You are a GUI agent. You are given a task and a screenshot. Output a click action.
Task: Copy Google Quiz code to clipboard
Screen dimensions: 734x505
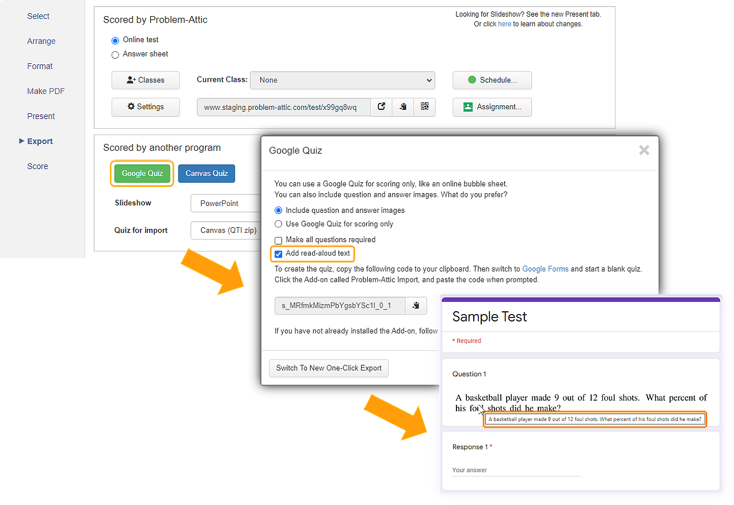(x=416, y=306)
